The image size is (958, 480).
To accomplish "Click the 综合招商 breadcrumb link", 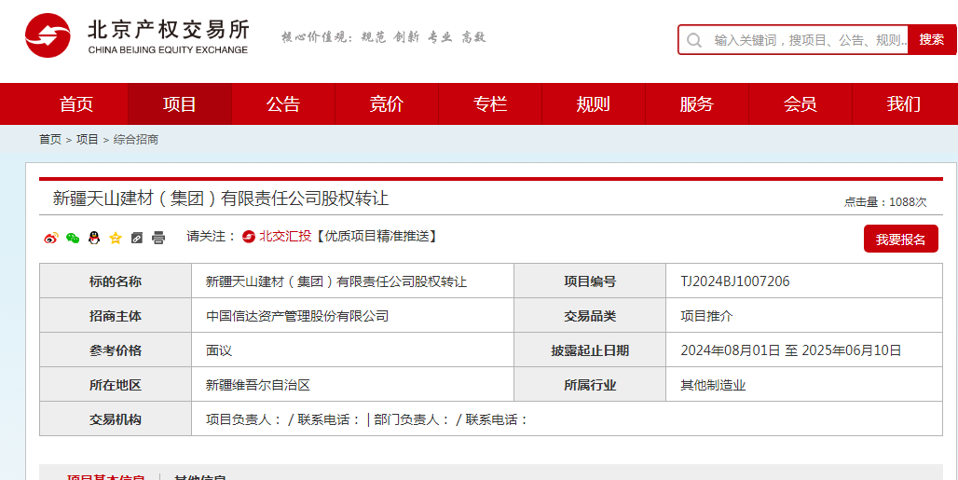I will click(x=136, y=140).
